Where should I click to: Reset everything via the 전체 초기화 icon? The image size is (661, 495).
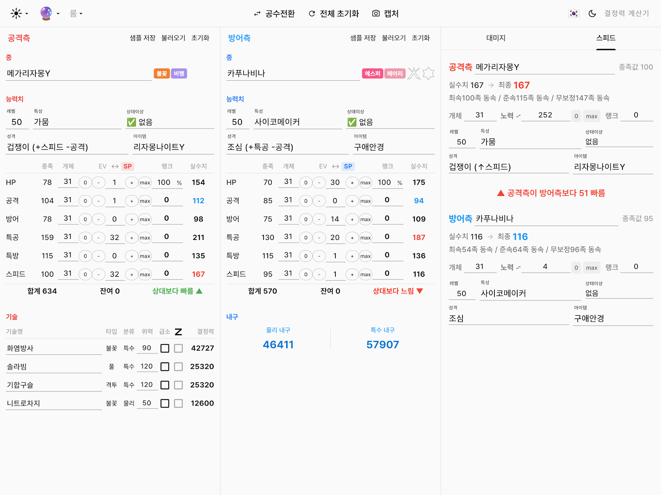312,14
